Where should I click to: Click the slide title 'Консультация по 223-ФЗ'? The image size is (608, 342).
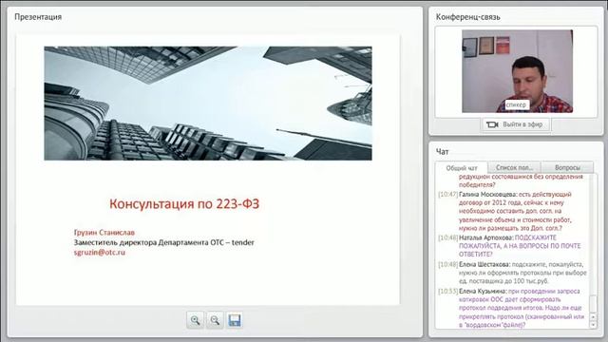tap(184, 203)
